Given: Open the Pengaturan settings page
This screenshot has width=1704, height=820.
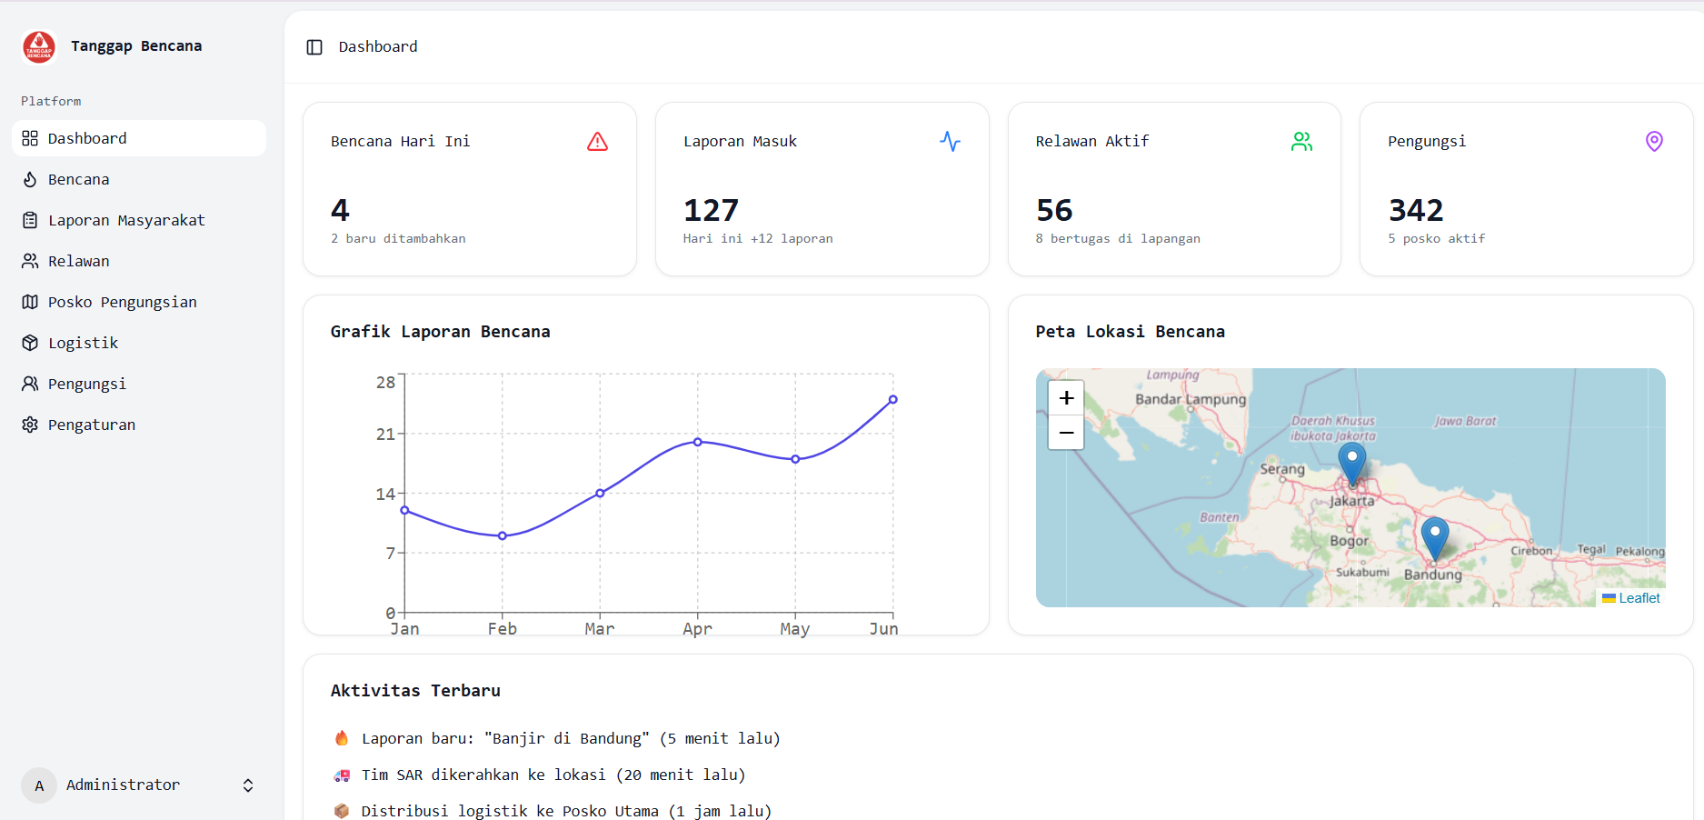Looking at the screenshot, I should [91, 425].
